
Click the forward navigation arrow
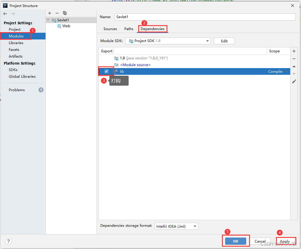click(x=13, y=14)
